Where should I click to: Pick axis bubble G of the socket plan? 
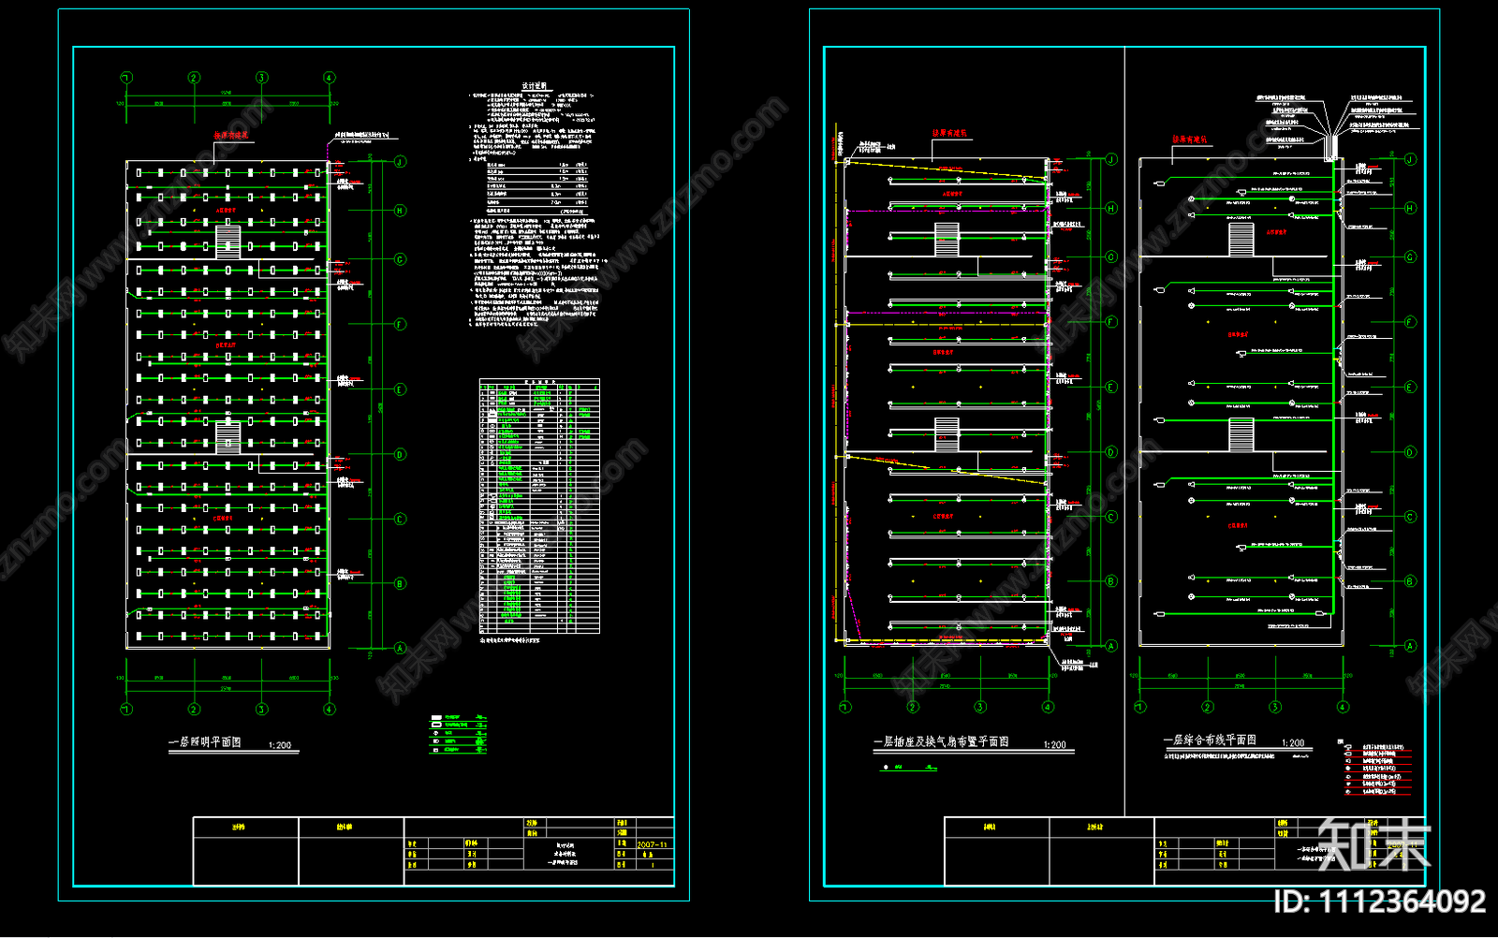(x=1111, y=256)
